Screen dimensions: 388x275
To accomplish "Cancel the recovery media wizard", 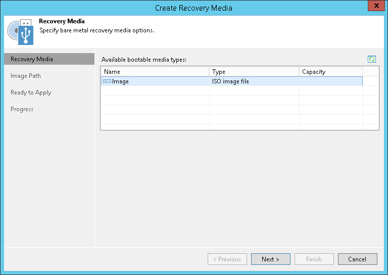I will click(x=357, y=259).
